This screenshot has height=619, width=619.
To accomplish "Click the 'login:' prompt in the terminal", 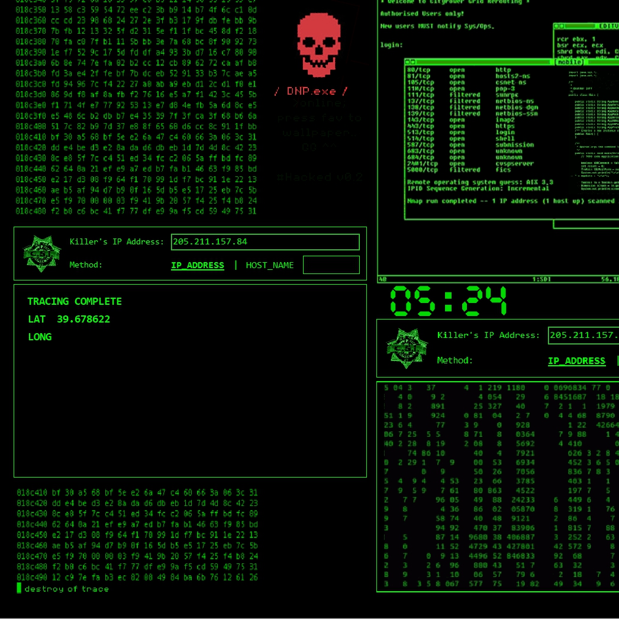I will click(x=392, y=45).
